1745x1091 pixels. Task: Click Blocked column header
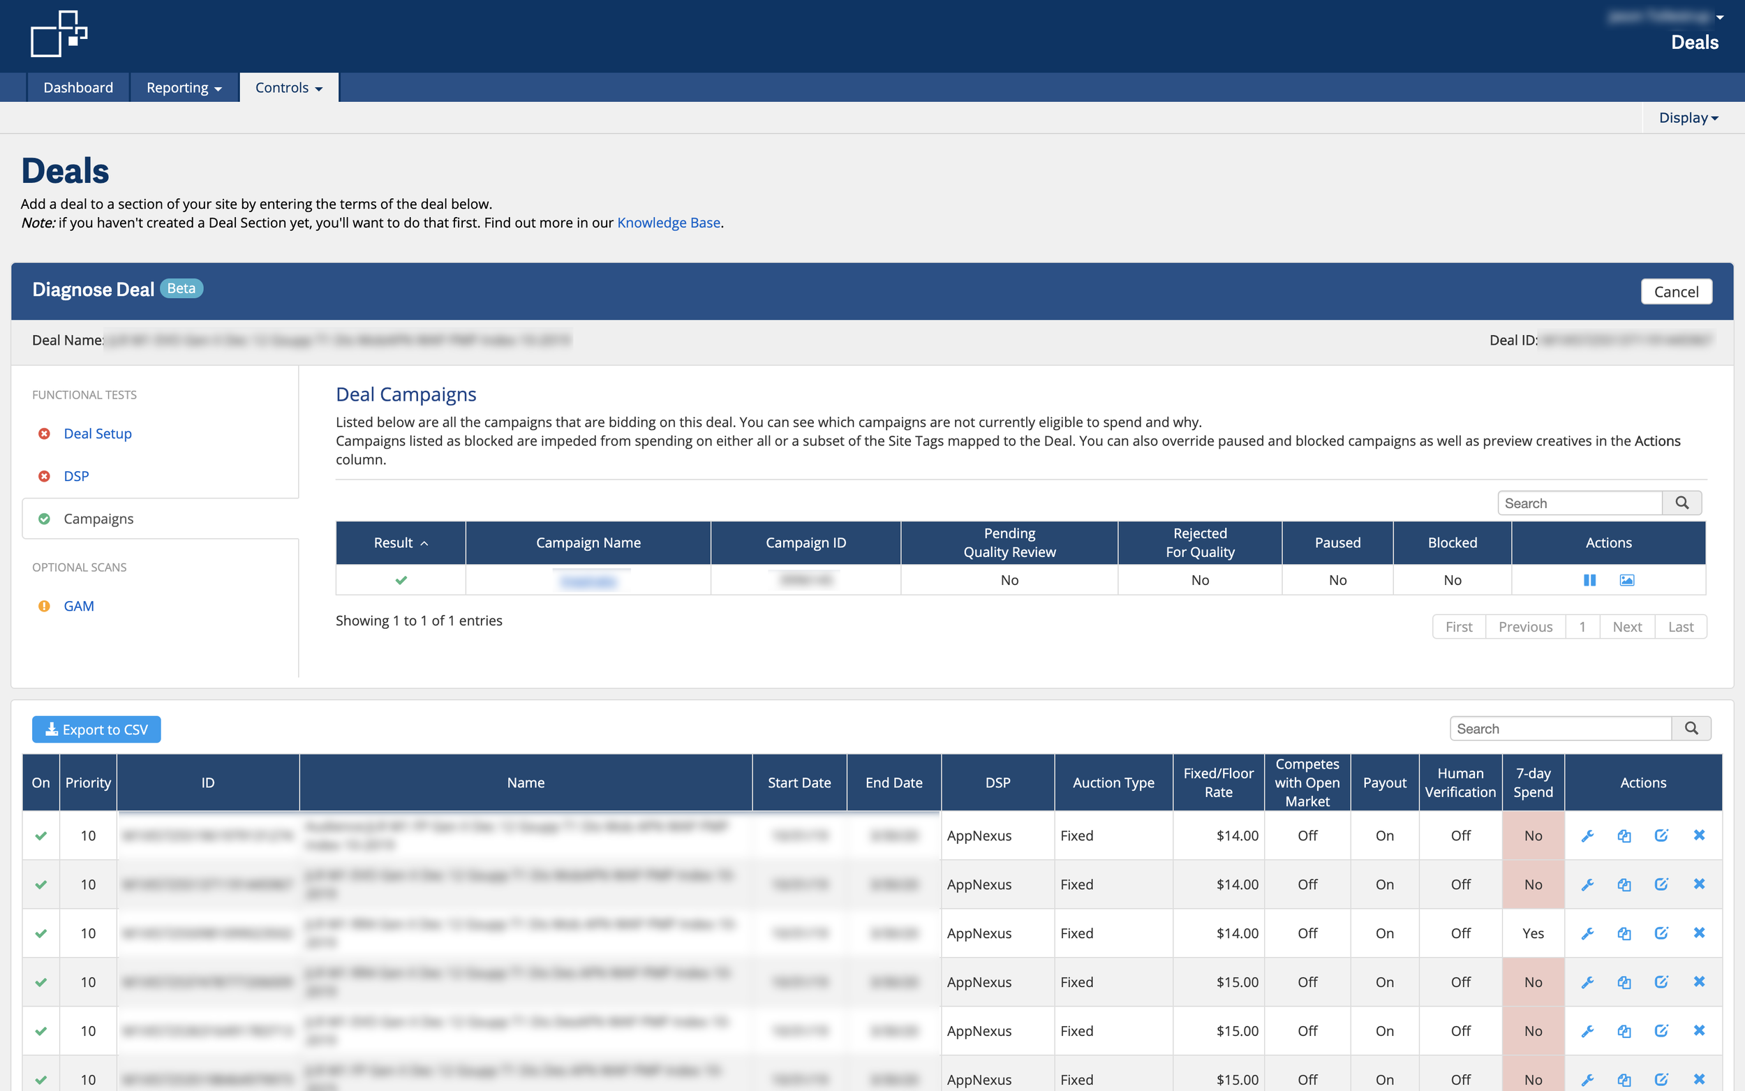(x=1452, y=542)
